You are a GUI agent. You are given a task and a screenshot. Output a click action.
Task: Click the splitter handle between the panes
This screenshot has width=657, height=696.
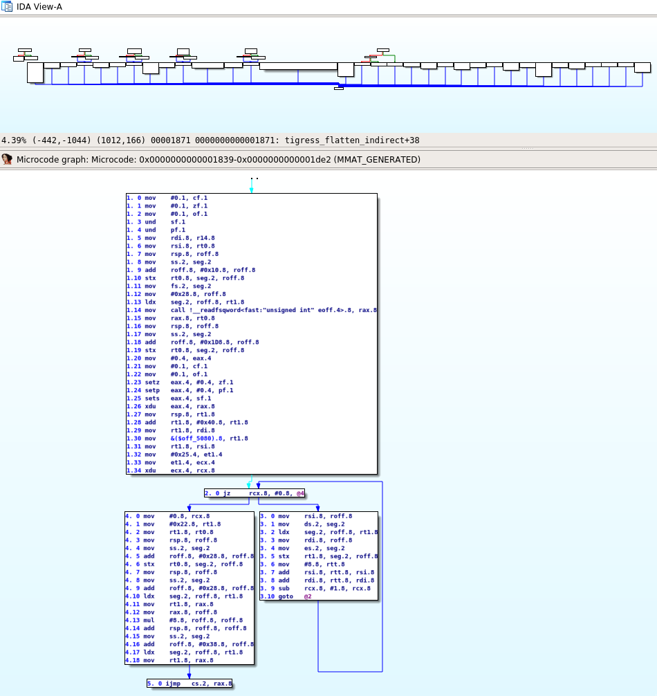[527, 148]
